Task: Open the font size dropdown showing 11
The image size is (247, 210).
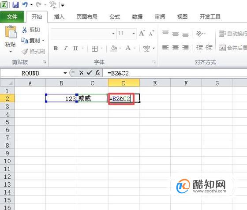Action: pos(134,34)
